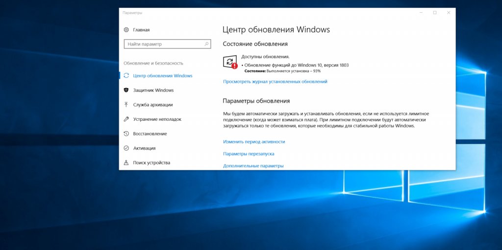The width and height of the screenshot is (502, 250).
Task: Click the Главная gear icon
Action: pos(126,30)
